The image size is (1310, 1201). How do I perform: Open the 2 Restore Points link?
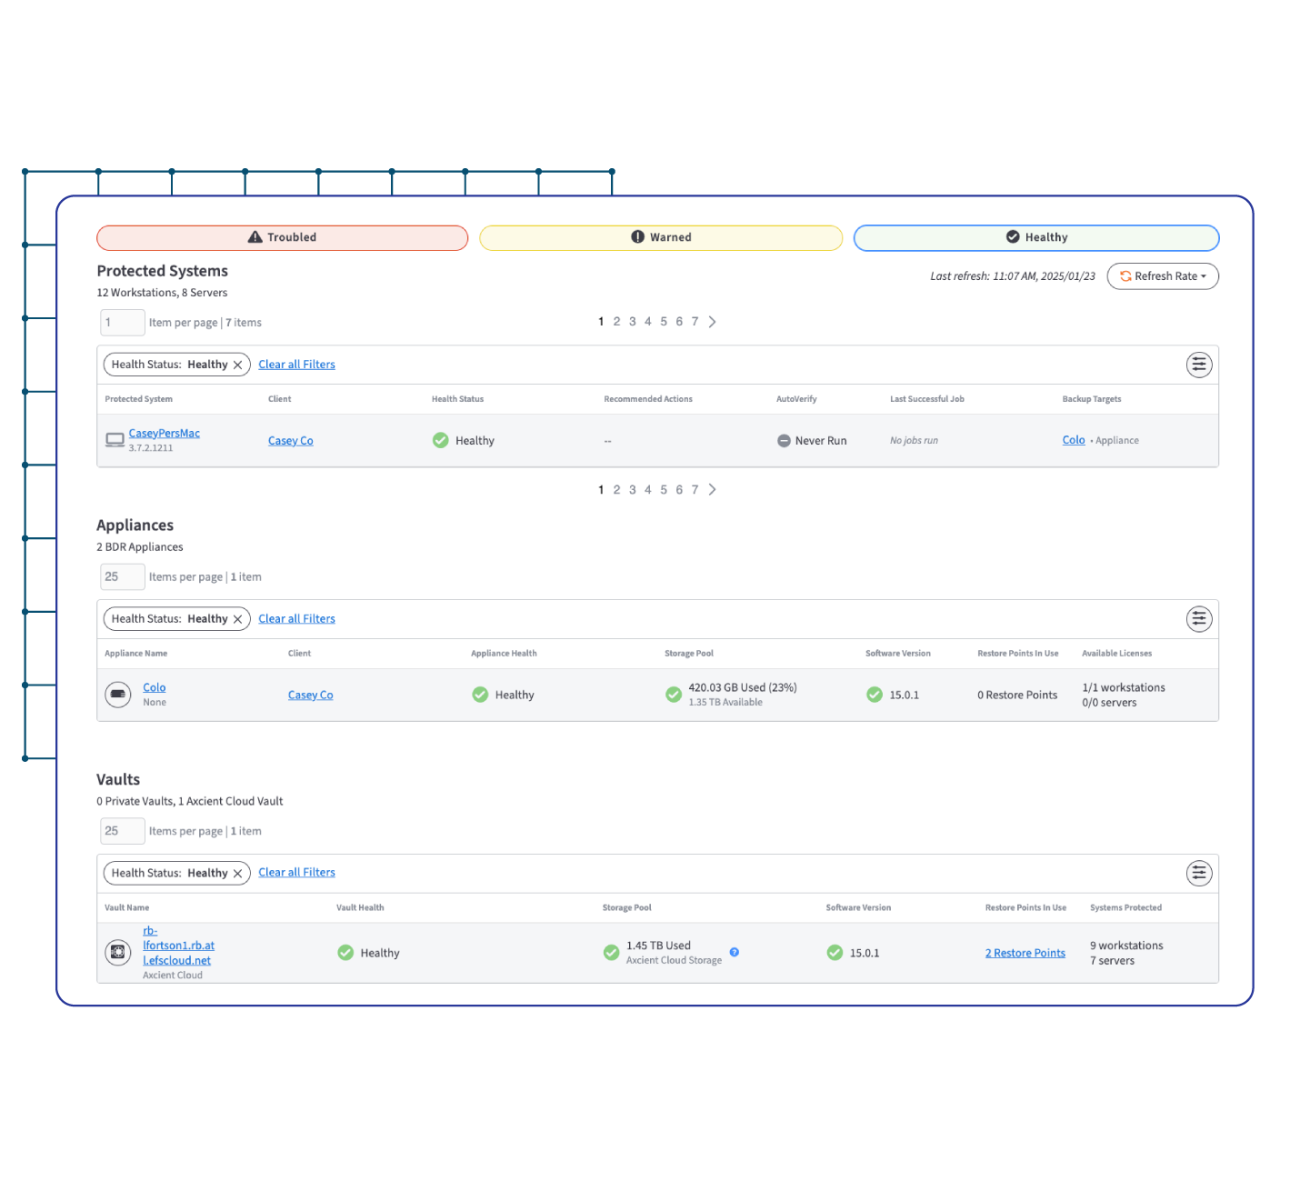pos(1025,953)
